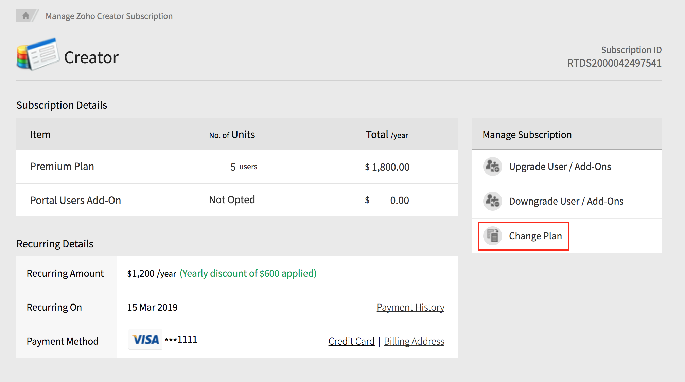Click the Recurring Details heading

point(55,244)
